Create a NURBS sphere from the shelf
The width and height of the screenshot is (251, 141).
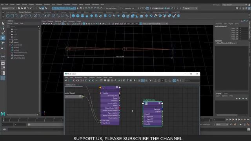[73, 16]
